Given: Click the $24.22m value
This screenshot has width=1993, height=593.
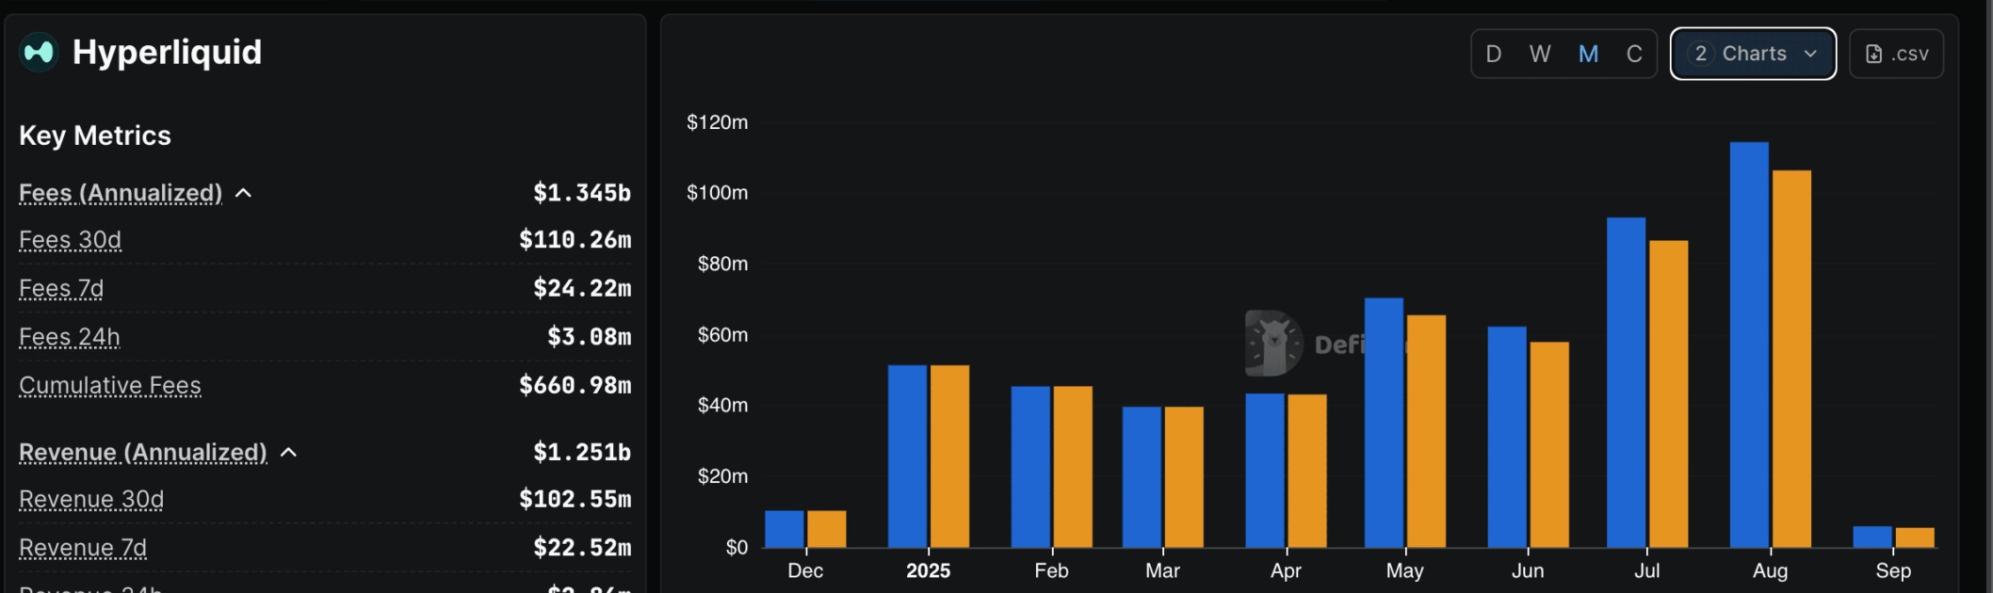Looking at the screenshot, I should point(582,288).
